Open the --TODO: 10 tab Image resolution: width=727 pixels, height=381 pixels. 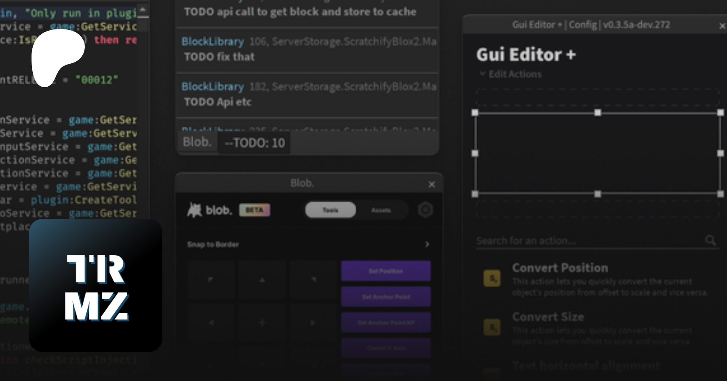pyautogui.click(x=254, y=143)
